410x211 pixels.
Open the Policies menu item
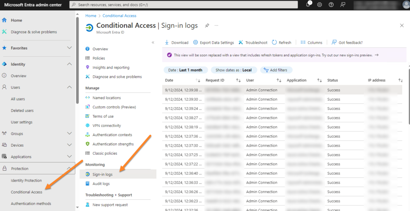coord(99,58)
